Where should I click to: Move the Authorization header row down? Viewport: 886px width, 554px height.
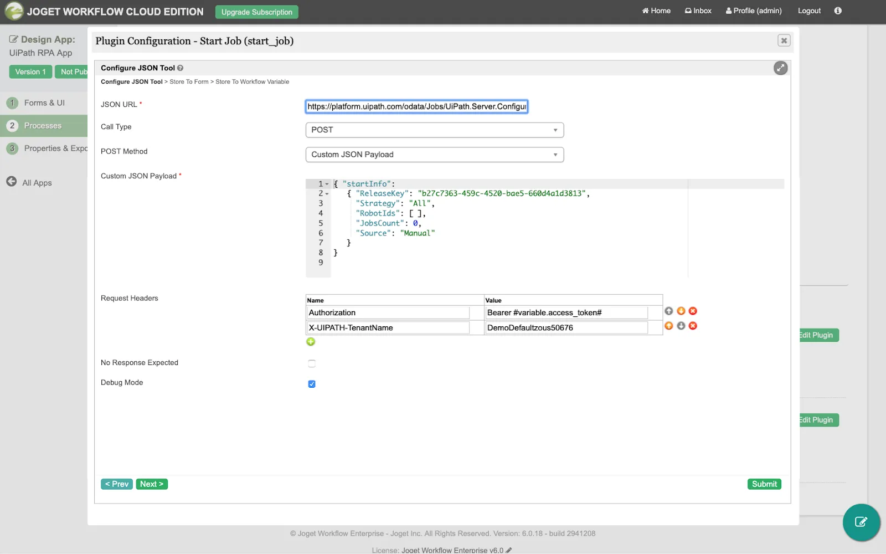(681, 311)
